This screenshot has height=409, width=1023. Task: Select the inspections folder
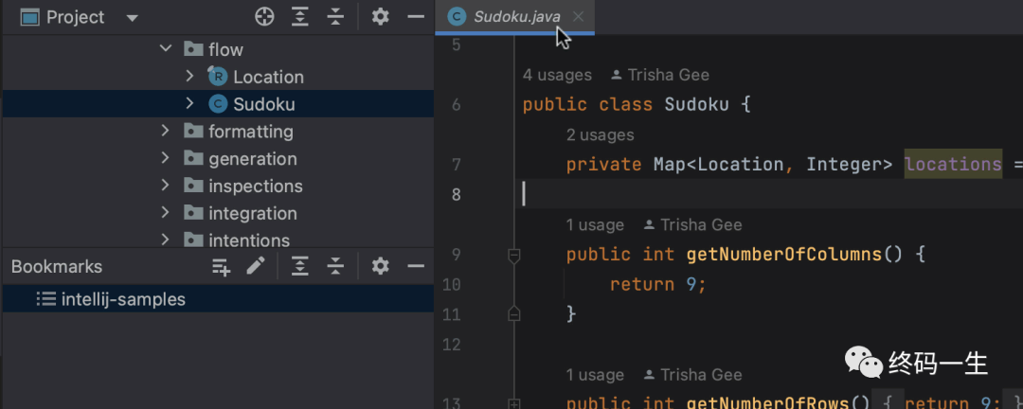[x=255, y=187]
